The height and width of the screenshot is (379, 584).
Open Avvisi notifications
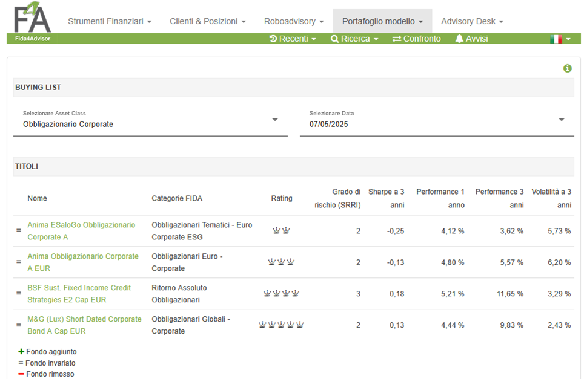coord(471,39)
